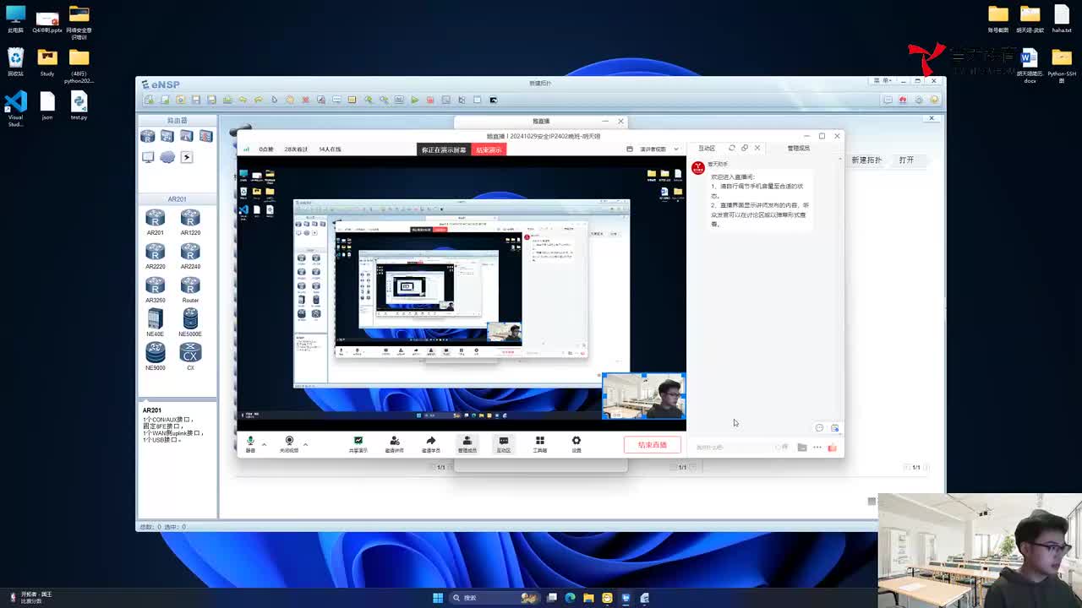This screenshot has height=608, width=1082.
Task: Choose the cloud device category icon
Action: coord(167,157)
